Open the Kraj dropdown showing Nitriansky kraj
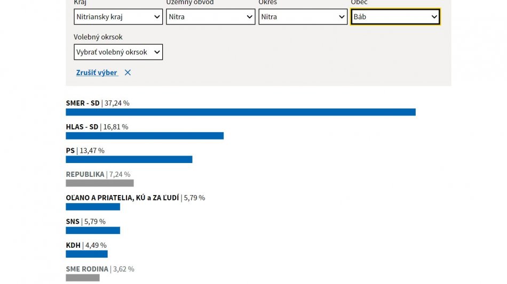This screenshot has width=507, height=284. pyautogui.click(x=118, y=17)
